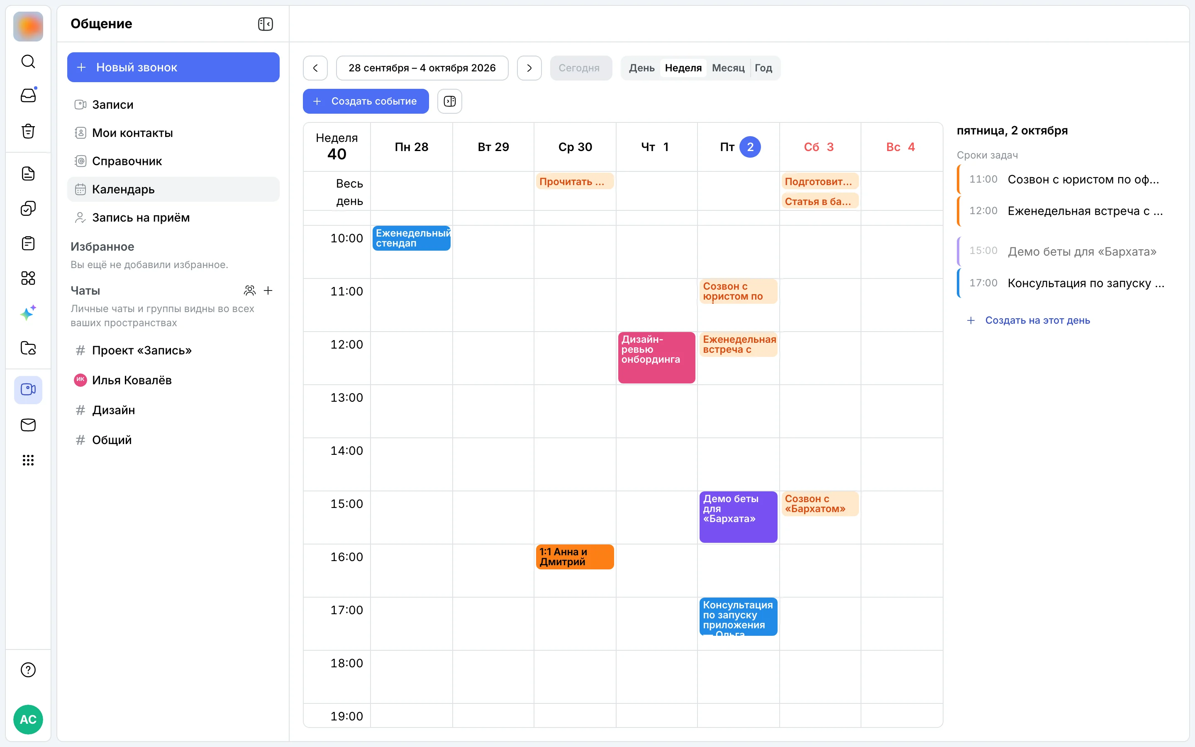Open the trash bin icon in rail
The width and height of the screenshot is (1195, 747).
(28, 131)
